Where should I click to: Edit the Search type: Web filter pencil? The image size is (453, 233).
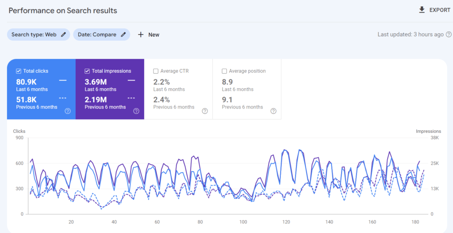point(64,35)
